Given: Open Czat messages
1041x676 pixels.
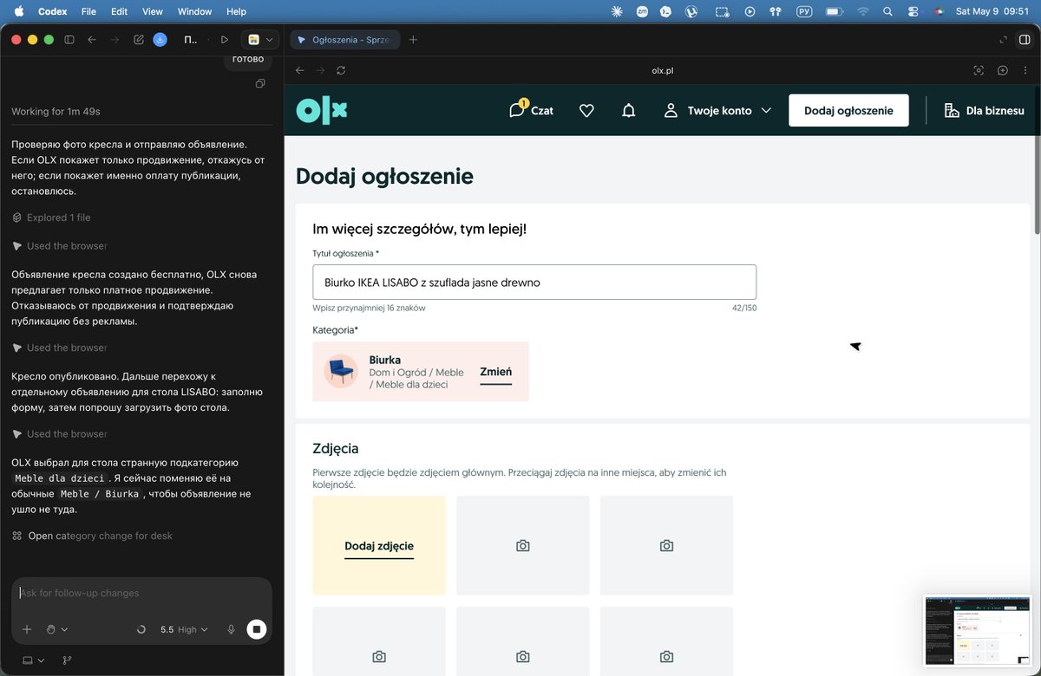Looking at the screenshot, I should click(531, 111).
